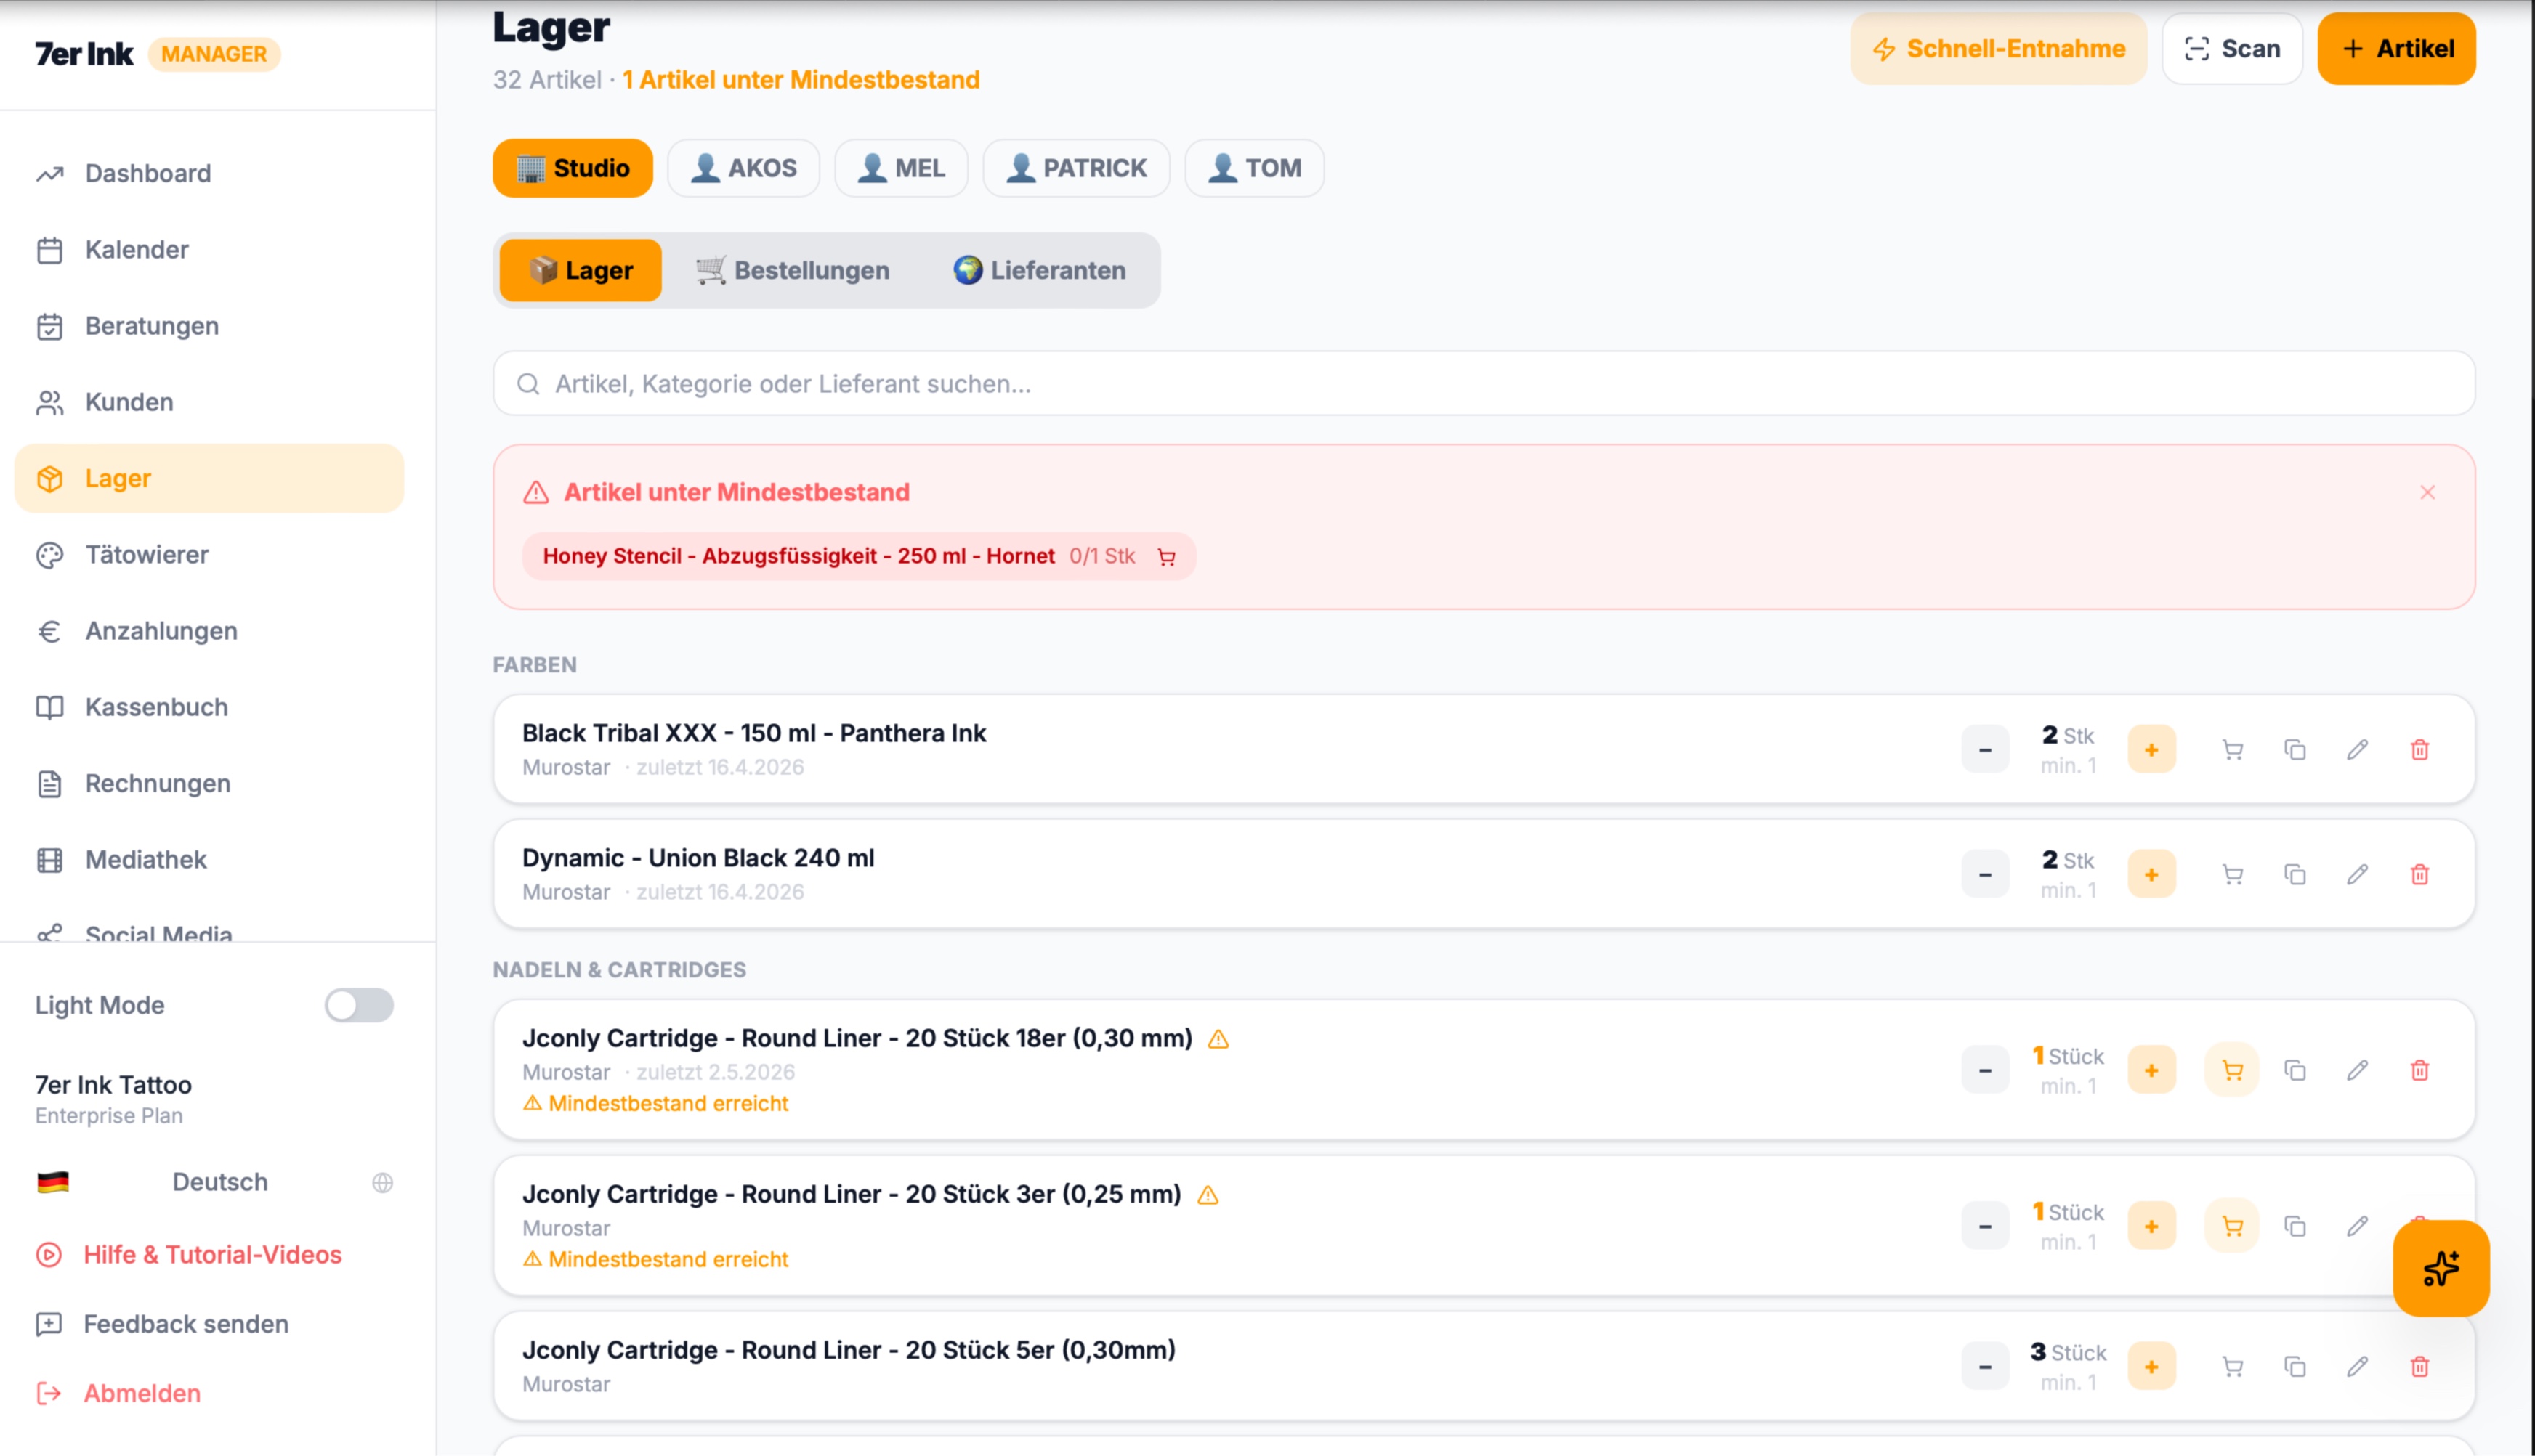Duplicate the Round Liner 5er cartridge
This screenshot has width=2535, height=1456.
(2295, 1367)
